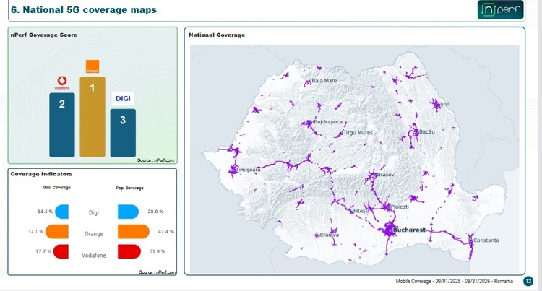Select the blue rank 3 bar
The image size is (542, 291).
point(123,133)
